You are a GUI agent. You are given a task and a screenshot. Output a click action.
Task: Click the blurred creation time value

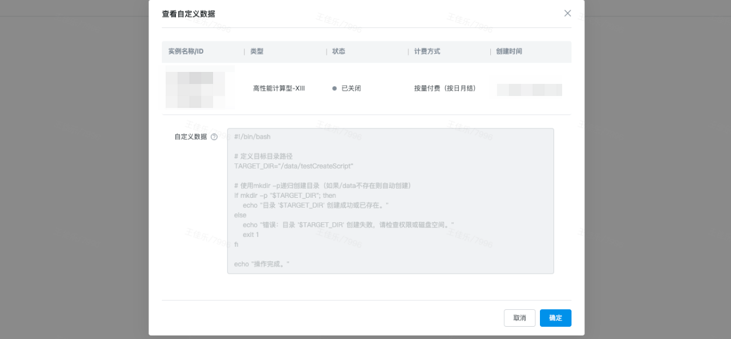[x=529, y=89]
